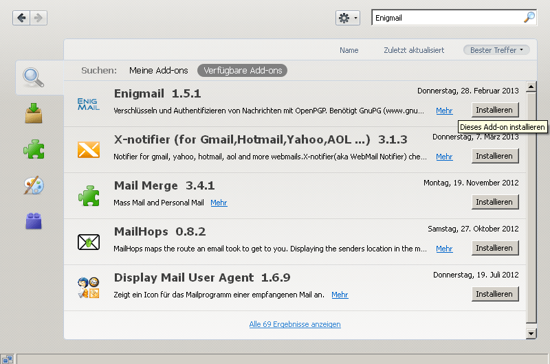Open the Appearance palette category

point(34,185)
